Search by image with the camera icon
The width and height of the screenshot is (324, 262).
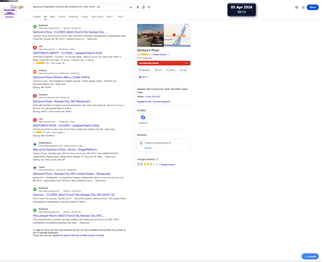(x=143, y=7)
